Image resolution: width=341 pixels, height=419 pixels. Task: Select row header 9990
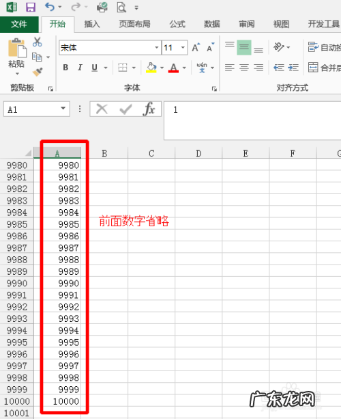[17, 283]
